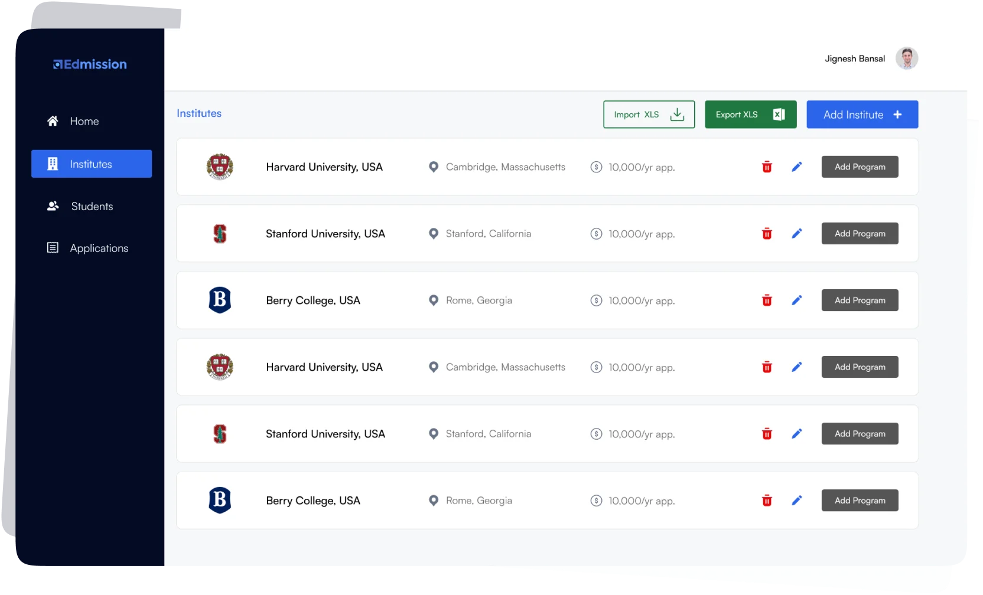Edit the first Stanford University entry

tap(797, 234)
